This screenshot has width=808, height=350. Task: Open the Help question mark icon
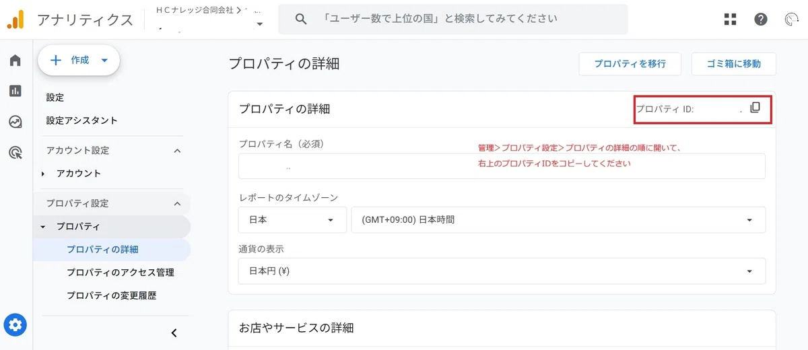pos(761,20)
